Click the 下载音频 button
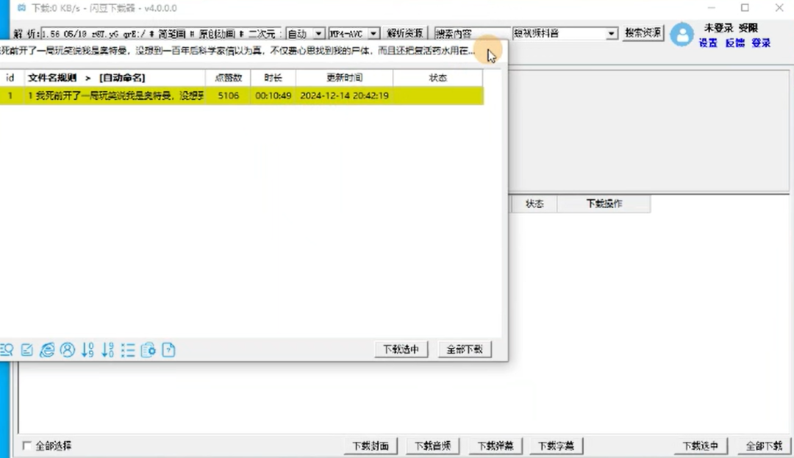The image size is (794, 458). (x=432, y=446)
